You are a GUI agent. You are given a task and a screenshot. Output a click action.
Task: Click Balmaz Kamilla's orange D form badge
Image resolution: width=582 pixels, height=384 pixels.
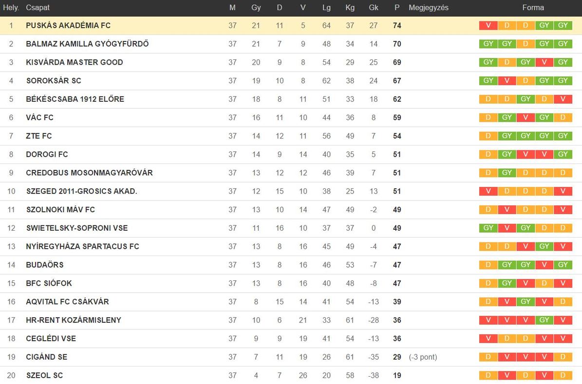click(x=525, y=44)
